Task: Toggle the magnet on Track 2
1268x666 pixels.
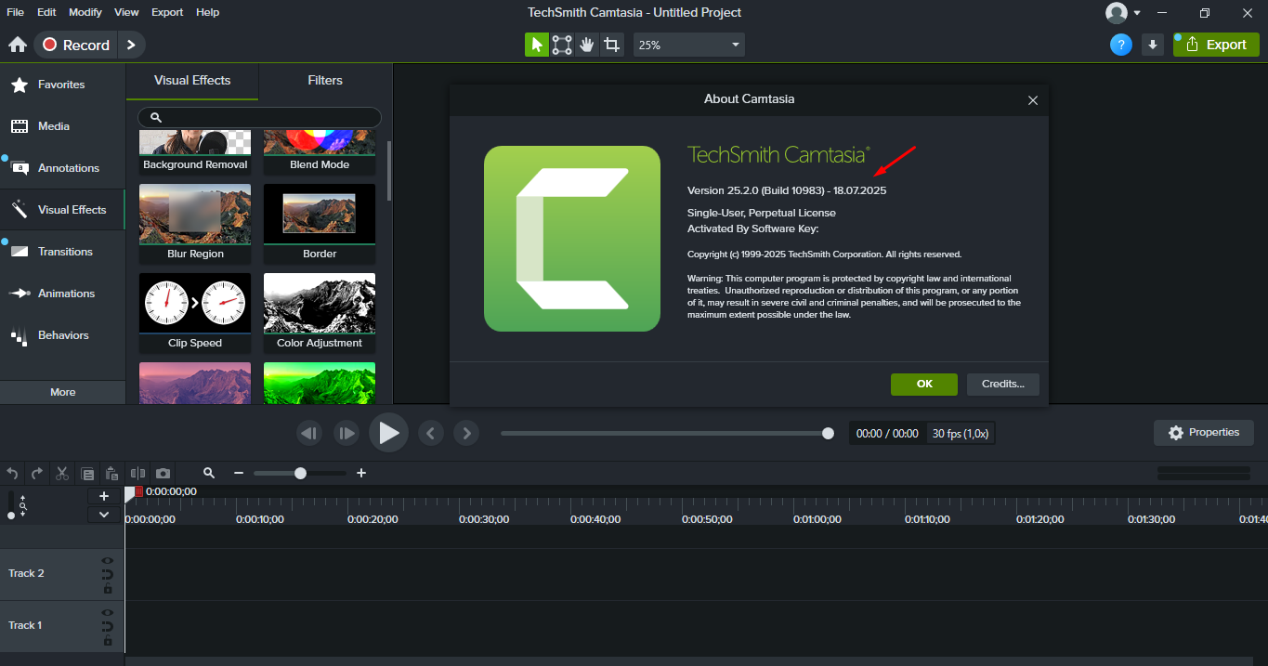Action: coord(108,575)
